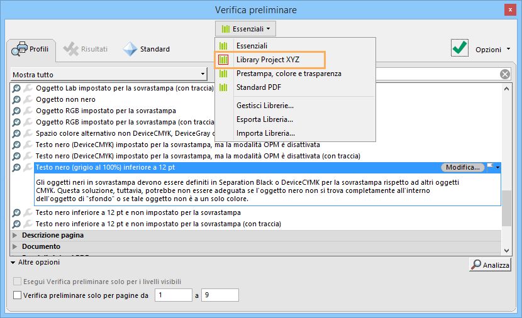This screenshot has width=522, height=318.
Task: Click wrench icon for Testo nero inferiore a 12 pt
Action: click(x=28, y=212)
